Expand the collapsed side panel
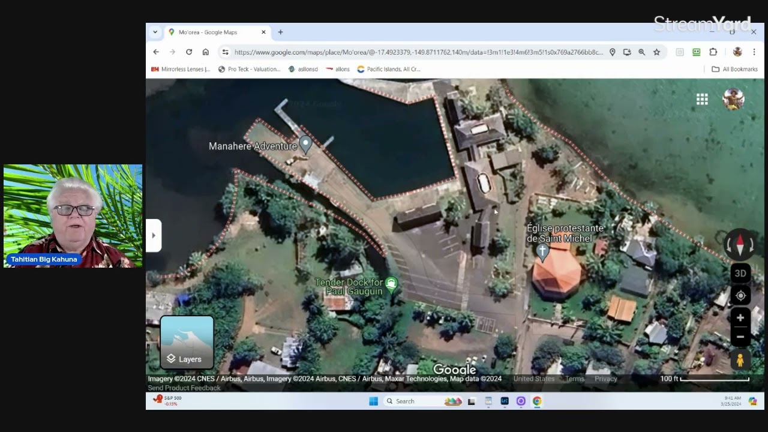The image size is (768, 432). 154,235
